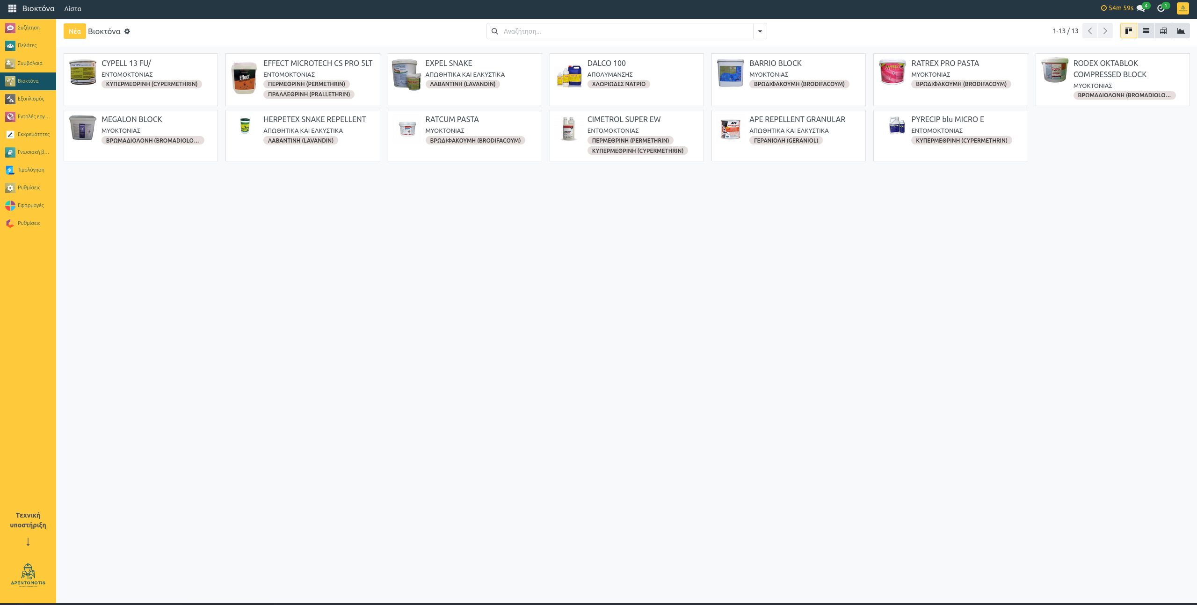Open Πελάτες in sidebar
Image resolution: width=1197 pixels, height=605 pixels.
(x=28, y=45)
